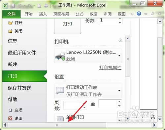The image size is (165, 130).
Task: Switch to the 数据 ribbon tab
Action: coord(93,14)
